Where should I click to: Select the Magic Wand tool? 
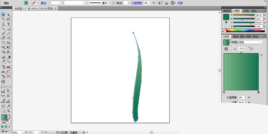pyautogui.click(x=3, y=19)
